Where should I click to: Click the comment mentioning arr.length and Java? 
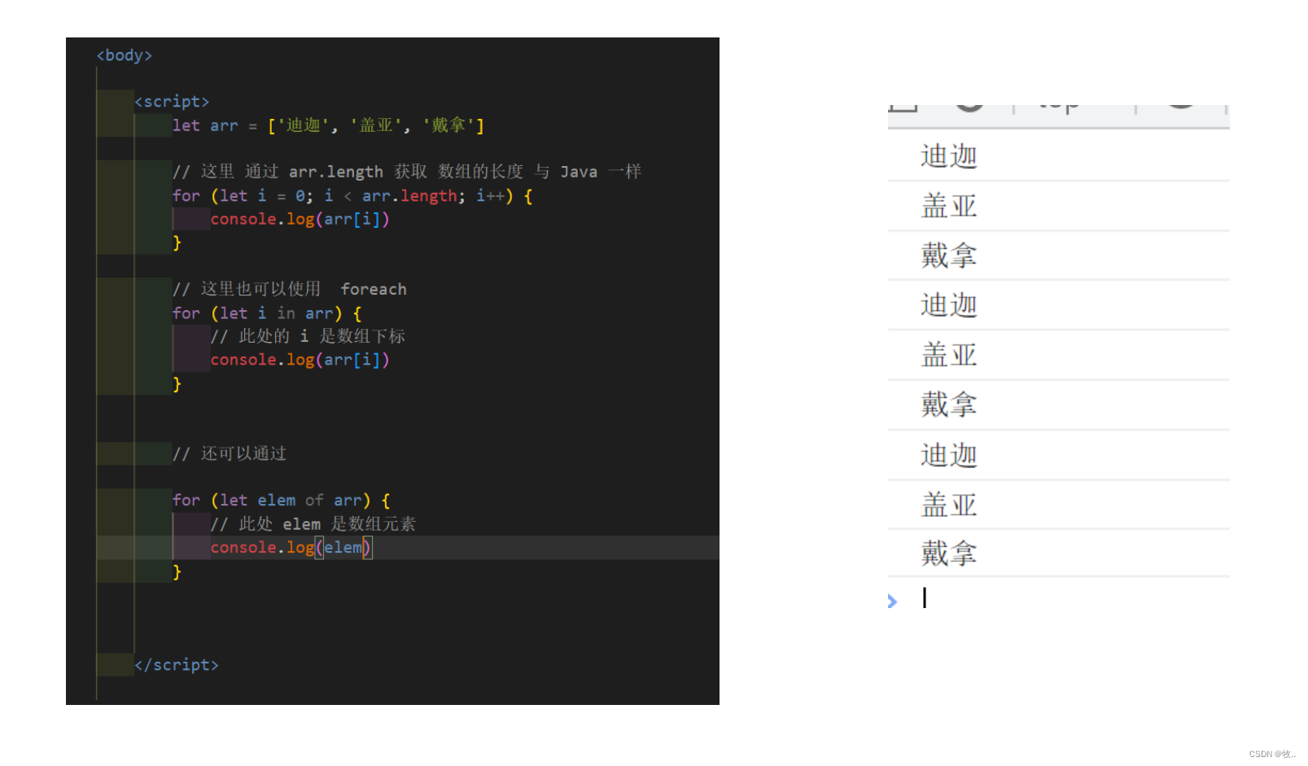[407, 172]
